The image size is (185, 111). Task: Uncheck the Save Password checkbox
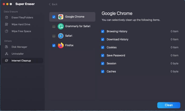pos(103,55)
